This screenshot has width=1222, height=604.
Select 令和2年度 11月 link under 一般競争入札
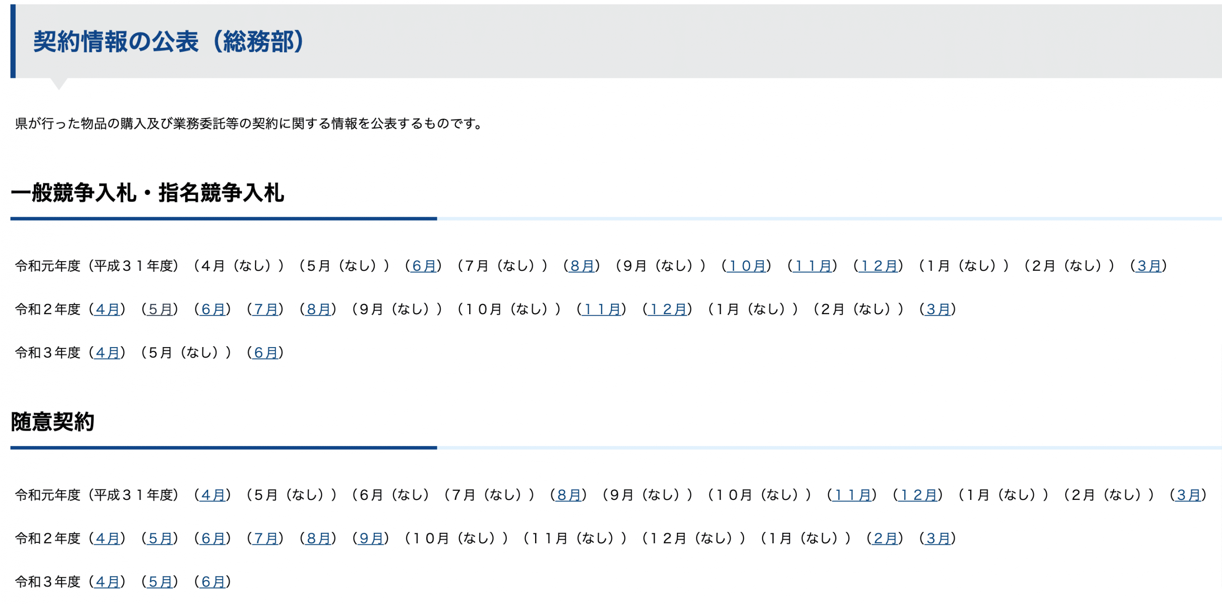(601, 309)
